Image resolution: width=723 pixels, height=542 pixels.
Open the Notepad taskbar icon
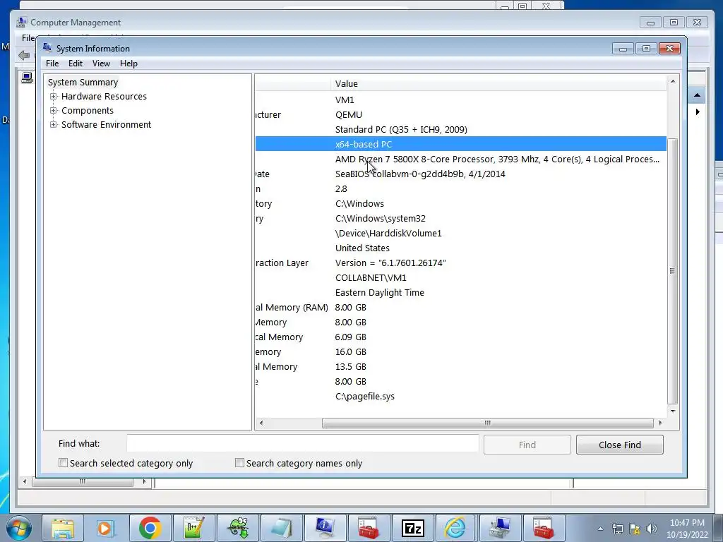[x=281, y=528]
